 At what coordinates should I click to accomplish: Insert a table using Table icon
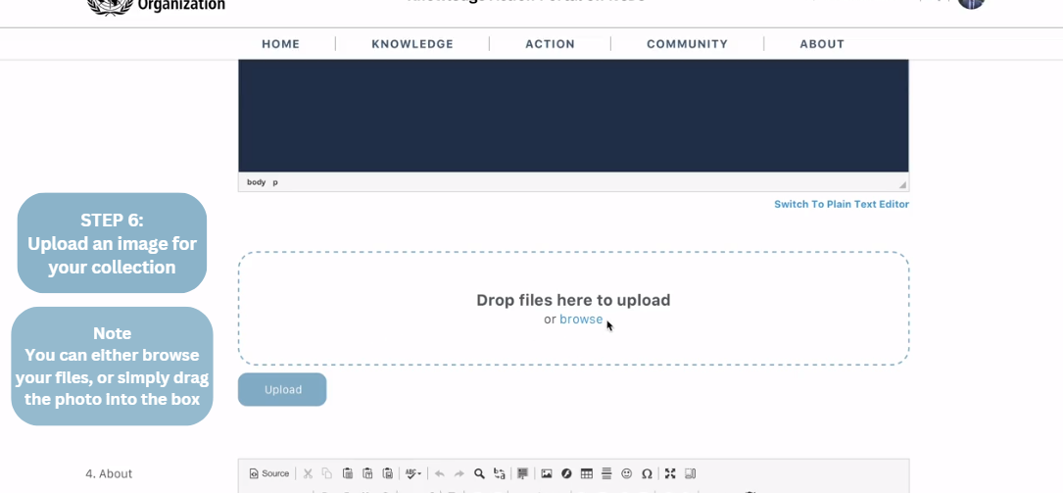pyautogui.click(x=587, y=473)
